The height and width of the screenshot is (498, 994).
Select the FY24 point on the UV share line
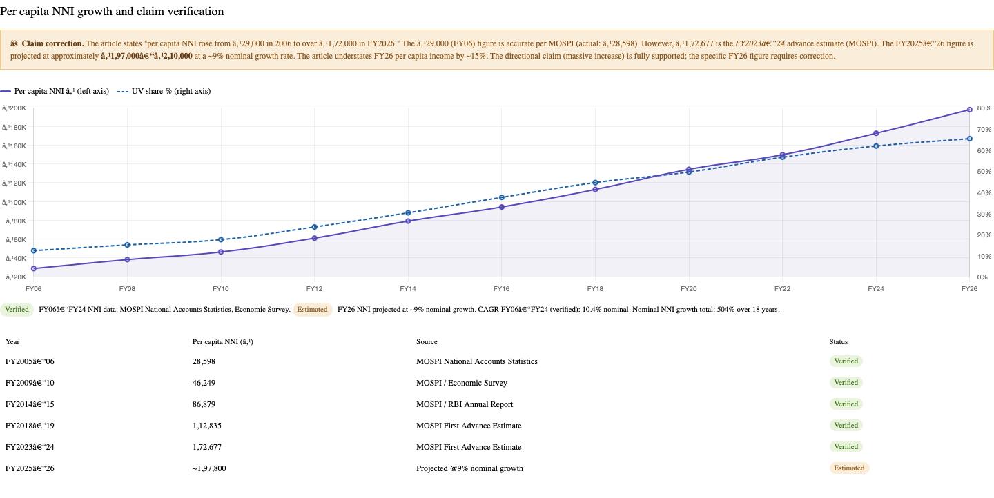coord(876,146)
